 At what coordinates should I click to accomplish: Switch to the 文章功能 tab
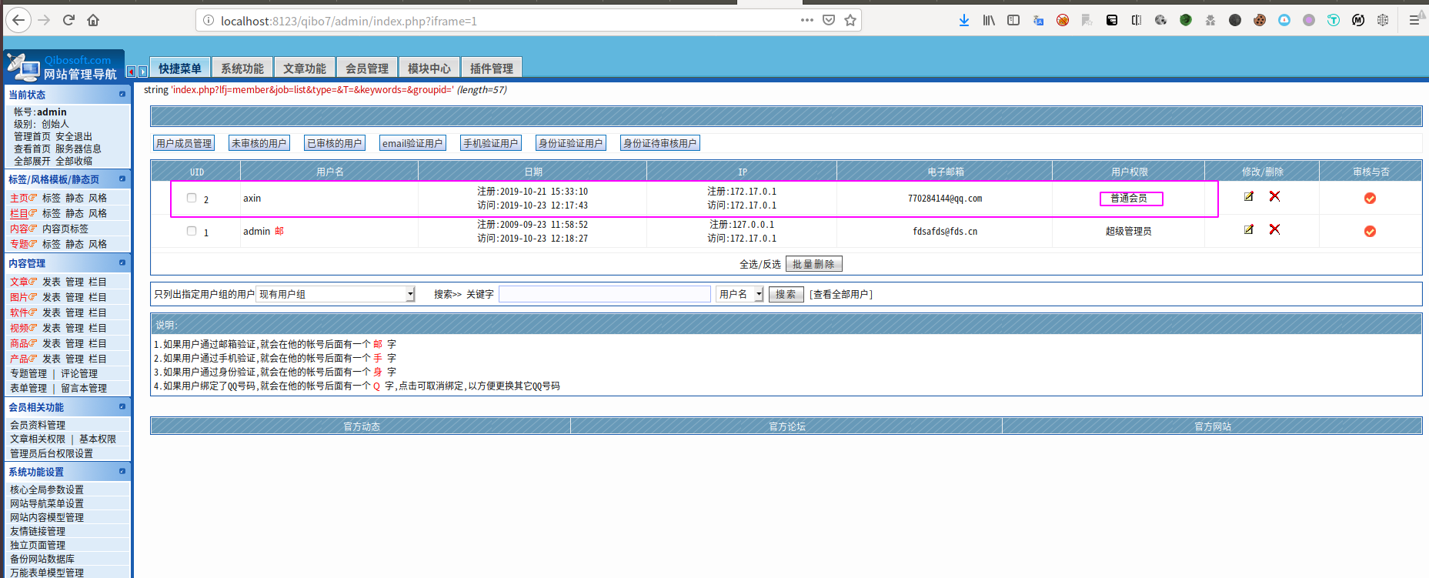click(305, 68)
